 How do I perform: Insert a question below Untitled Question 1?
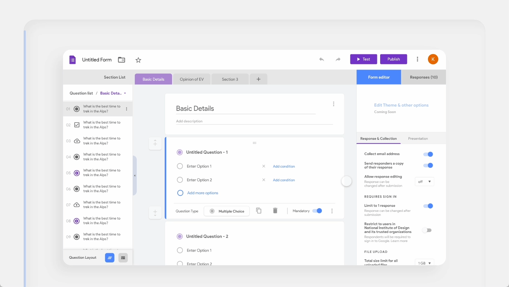coord(155,212)
